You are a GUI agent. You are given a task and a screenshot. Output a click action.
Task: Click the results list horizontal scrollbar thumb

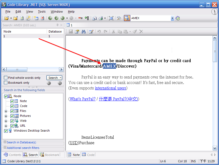coord(17,70)
